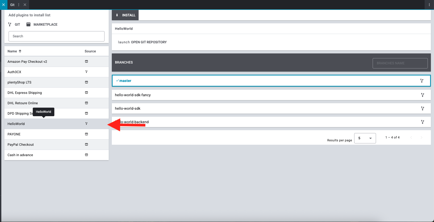Click the ascending sort arrow next to Name

[x=20, y=51]
